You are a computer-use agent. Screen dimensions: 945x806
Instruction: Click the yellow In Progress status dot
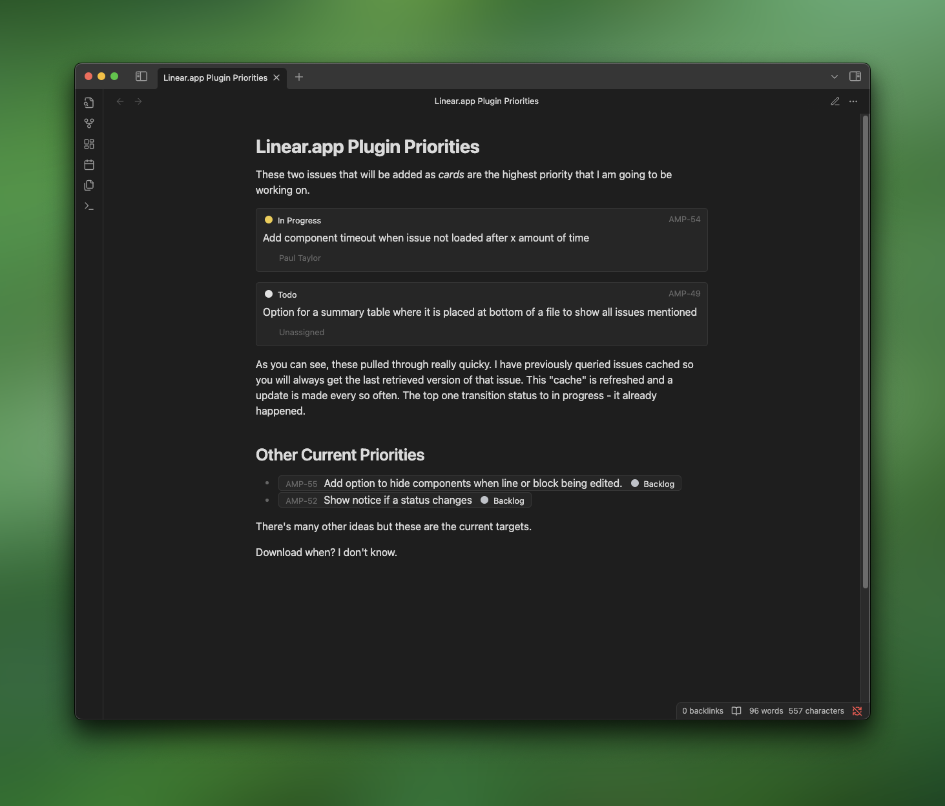click(269, 220)
